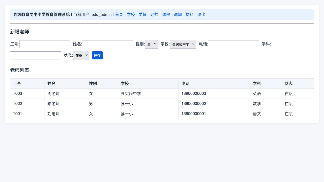Go to the 学校 page

131,15
